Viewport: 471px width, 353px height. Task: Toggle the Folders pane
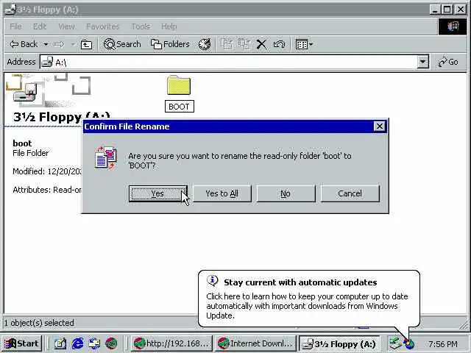[170, 44]
